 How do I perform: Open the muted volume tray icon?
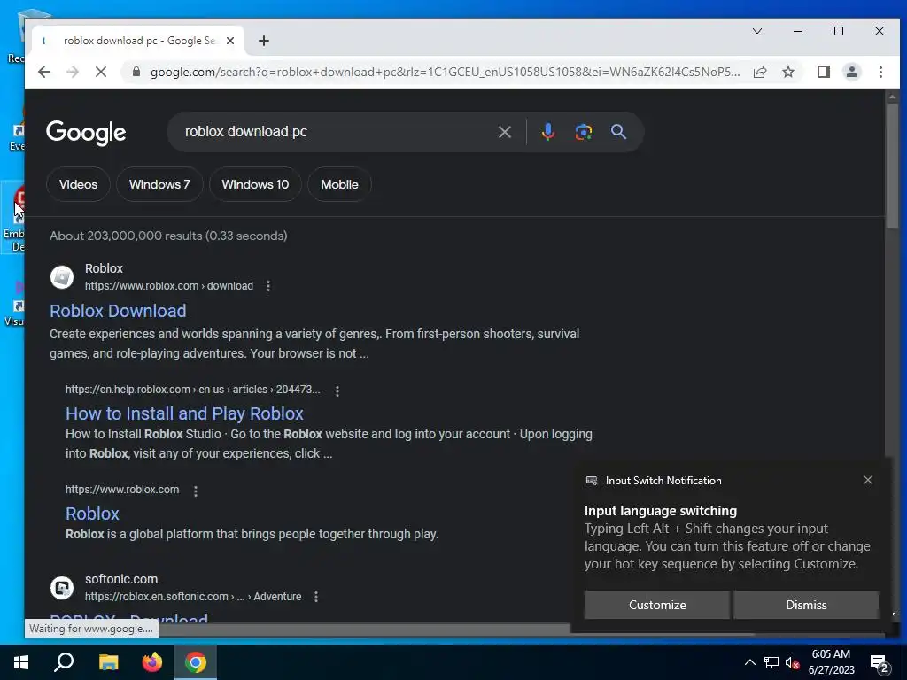click(x=793, y=662)
